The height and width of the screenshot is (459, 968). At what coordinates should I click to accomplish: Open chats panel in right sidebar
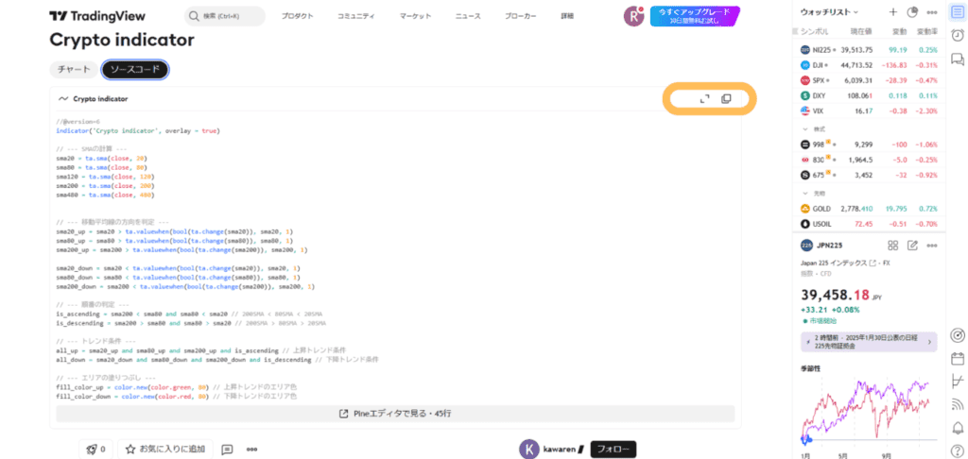(x=958, y=59)
